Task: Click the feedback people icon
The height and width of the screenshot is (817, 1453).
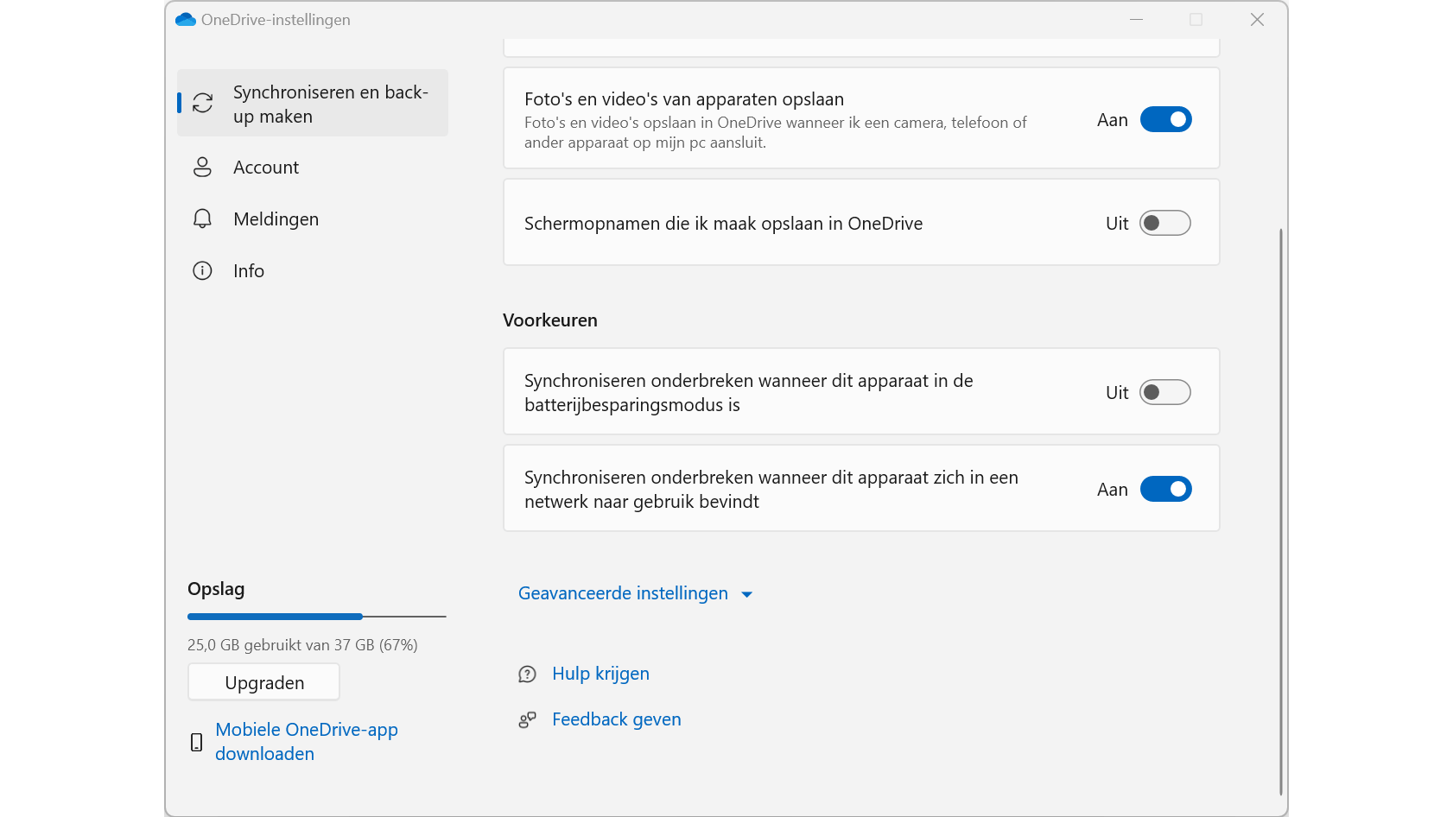Action: pos(527,719)
